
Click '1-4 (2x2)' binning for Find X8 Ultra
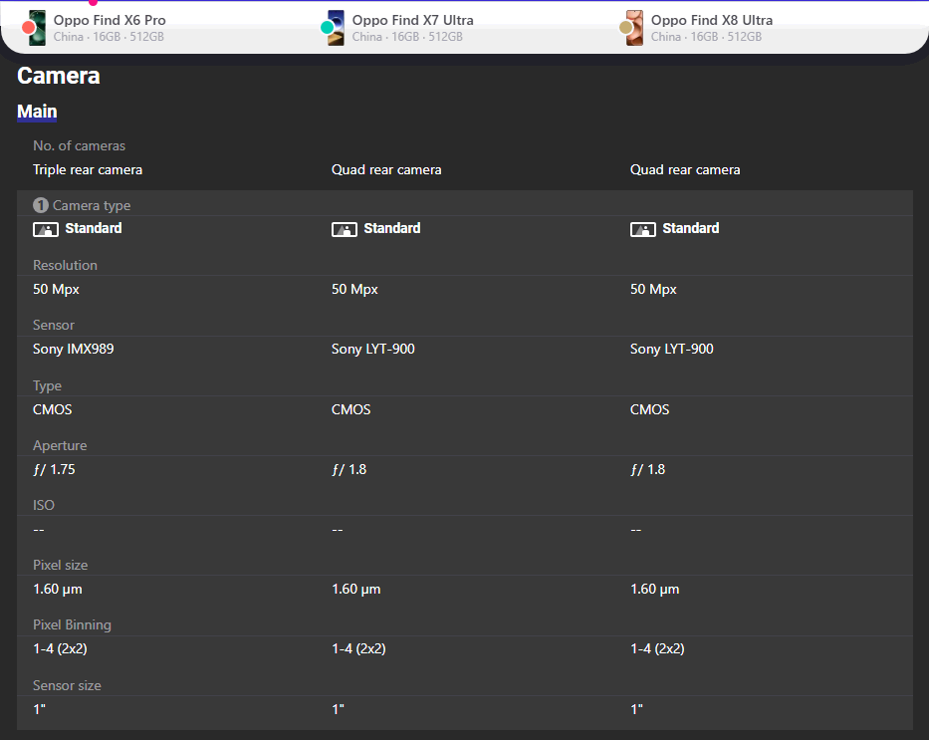657,648
